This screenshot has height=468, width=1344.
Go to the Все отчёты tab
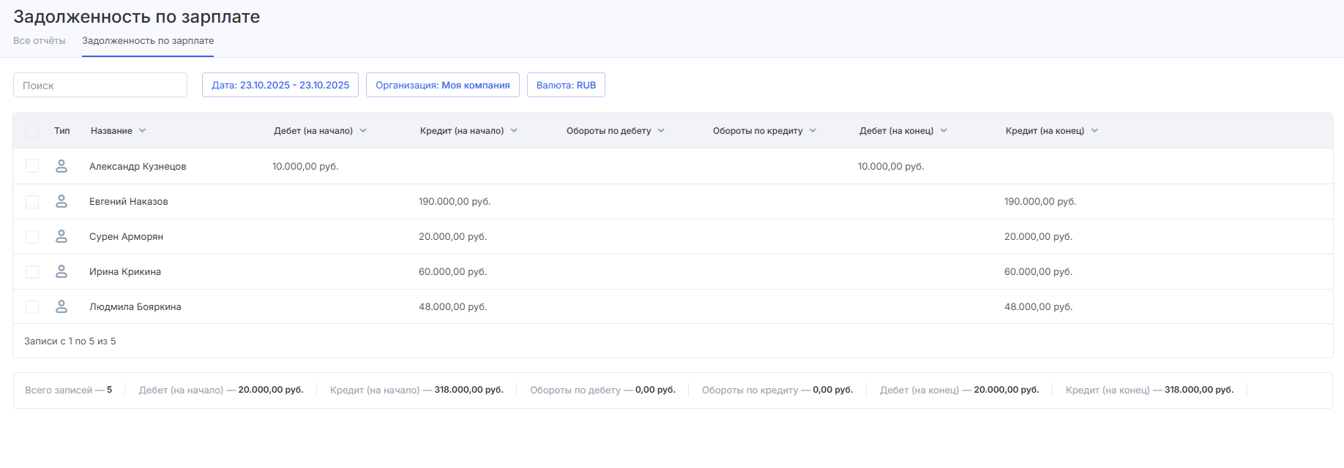[40, 41]
